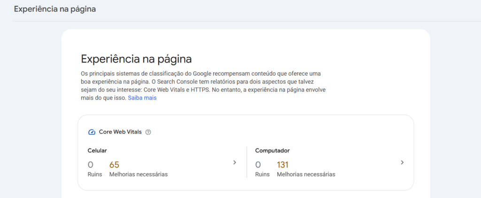Click the large Experiência na página heading

pyautogui.click(x=136, y=59)
